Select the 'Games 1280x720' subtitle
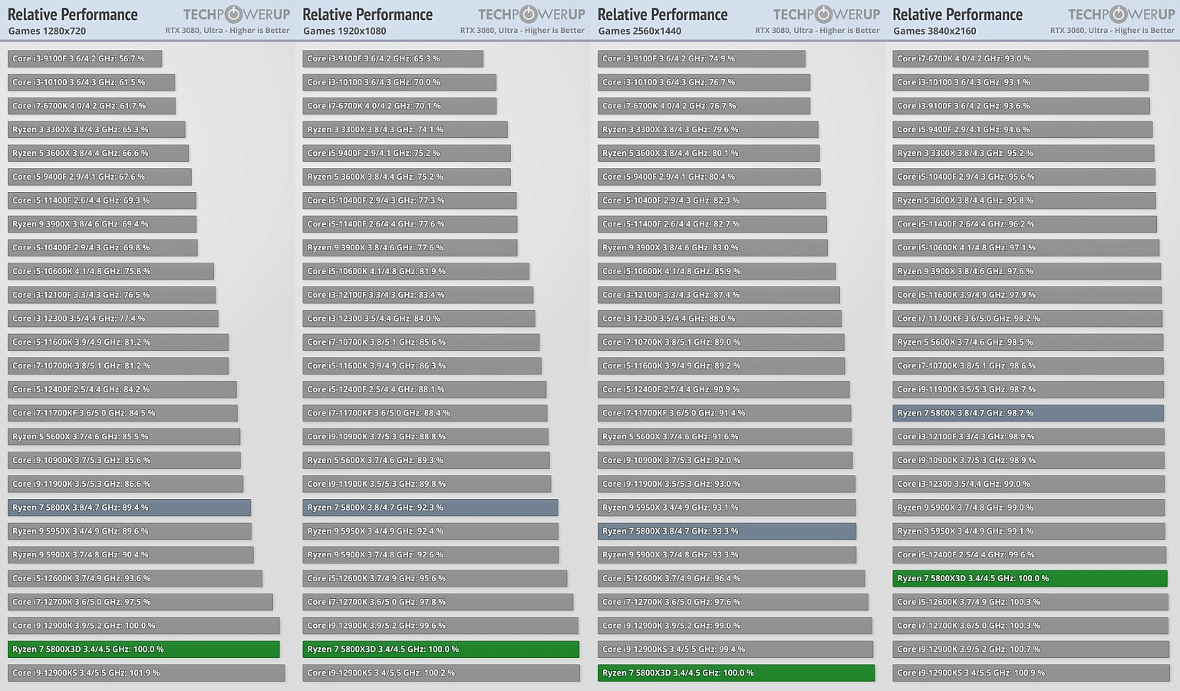Viewport: 1180px width, 691px height. coord(47,31)
